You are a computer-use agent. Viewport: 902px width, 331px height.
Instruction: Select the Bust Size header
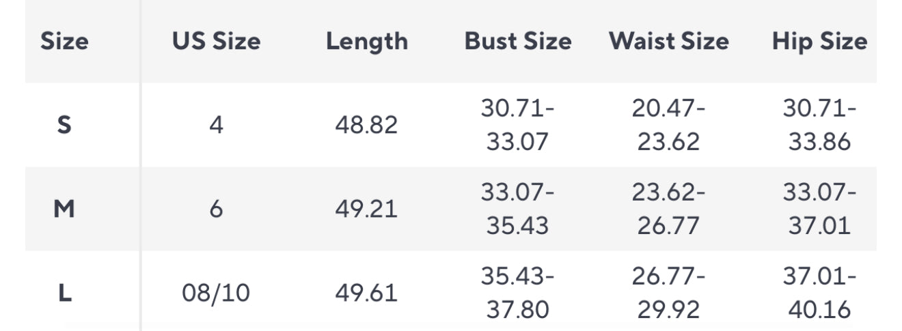518,42
